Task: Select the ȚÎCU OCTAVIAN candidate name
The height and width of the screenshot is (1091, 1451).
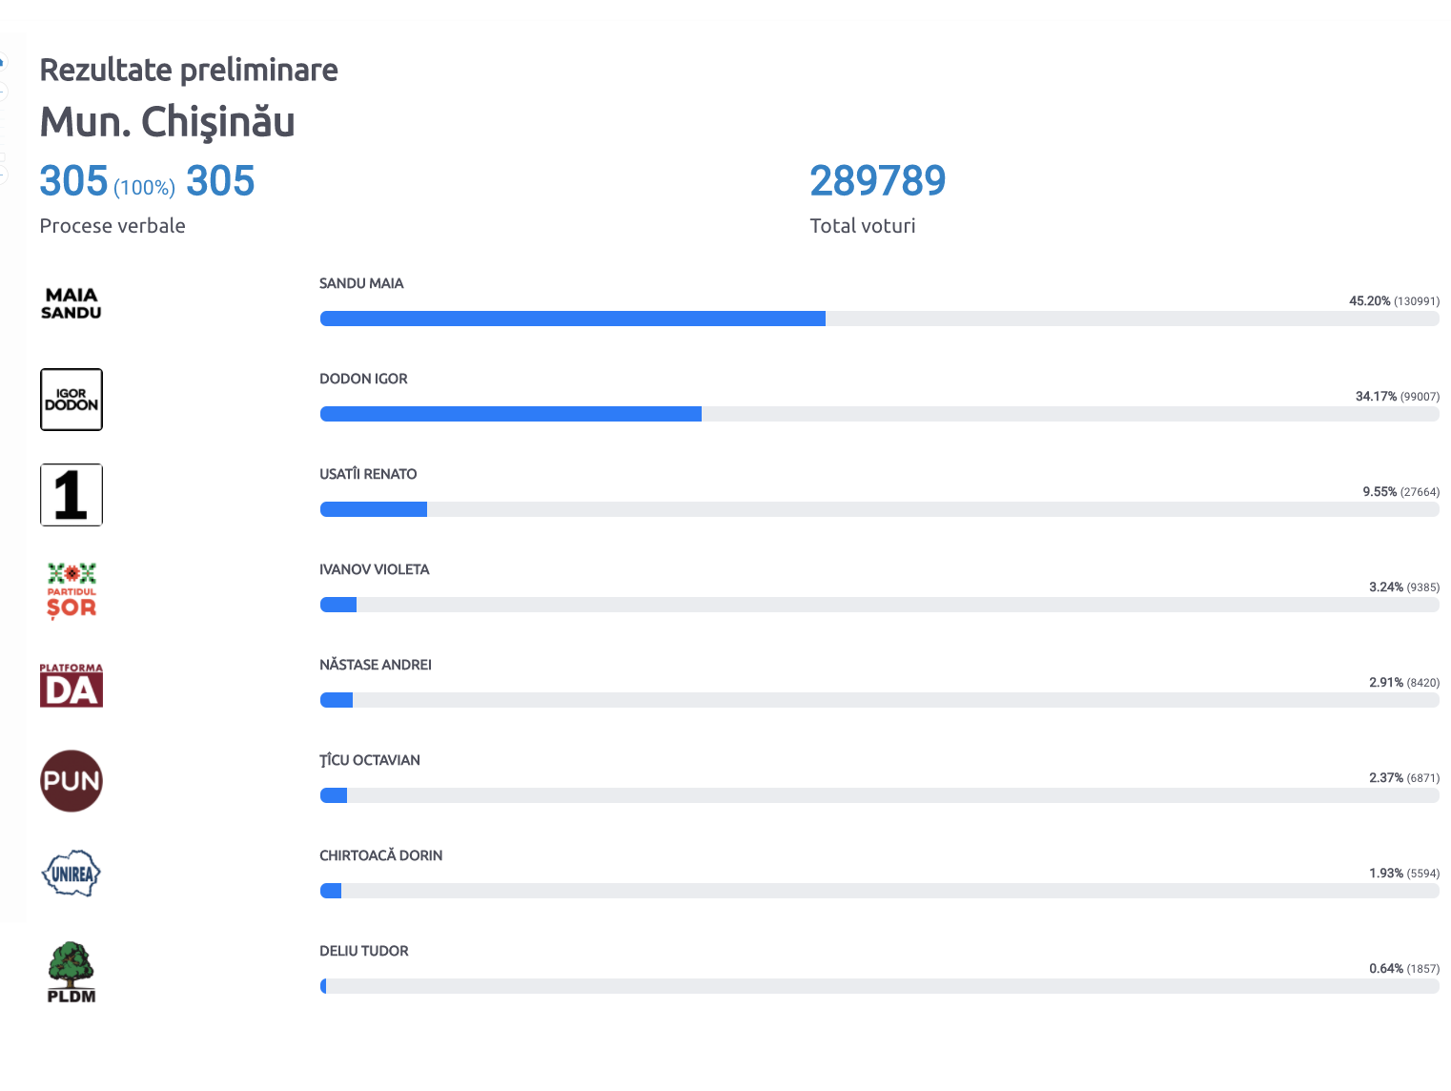Action: (370, 760)
